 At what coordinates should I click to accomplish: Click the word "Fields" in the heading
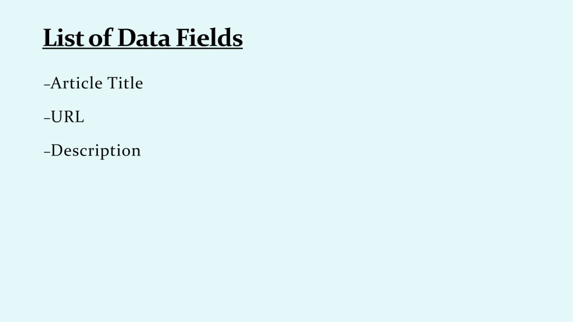tap(209, 37)
